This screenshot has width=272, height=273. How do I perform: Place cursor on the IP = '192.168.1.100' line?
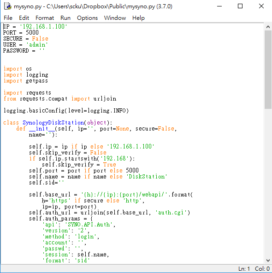(x=35, y=26)
